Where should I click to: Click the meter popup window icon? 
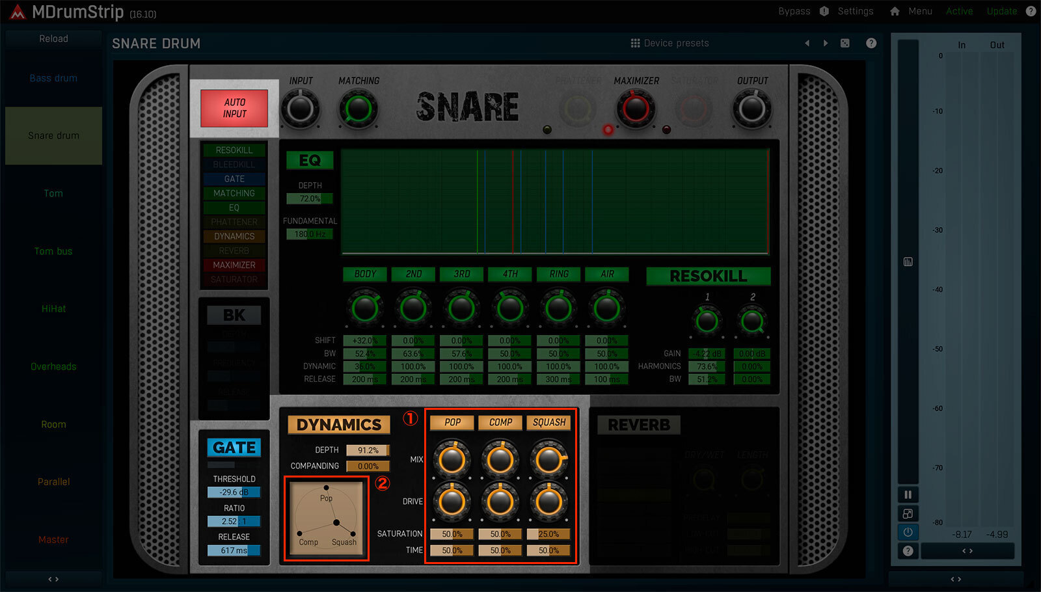coord(908,513)
